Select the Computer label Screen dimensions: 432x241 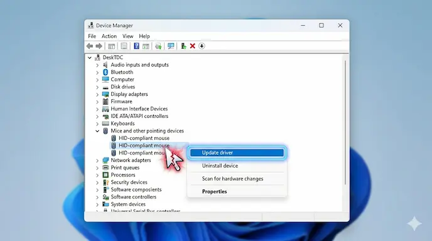click(122, 79)
